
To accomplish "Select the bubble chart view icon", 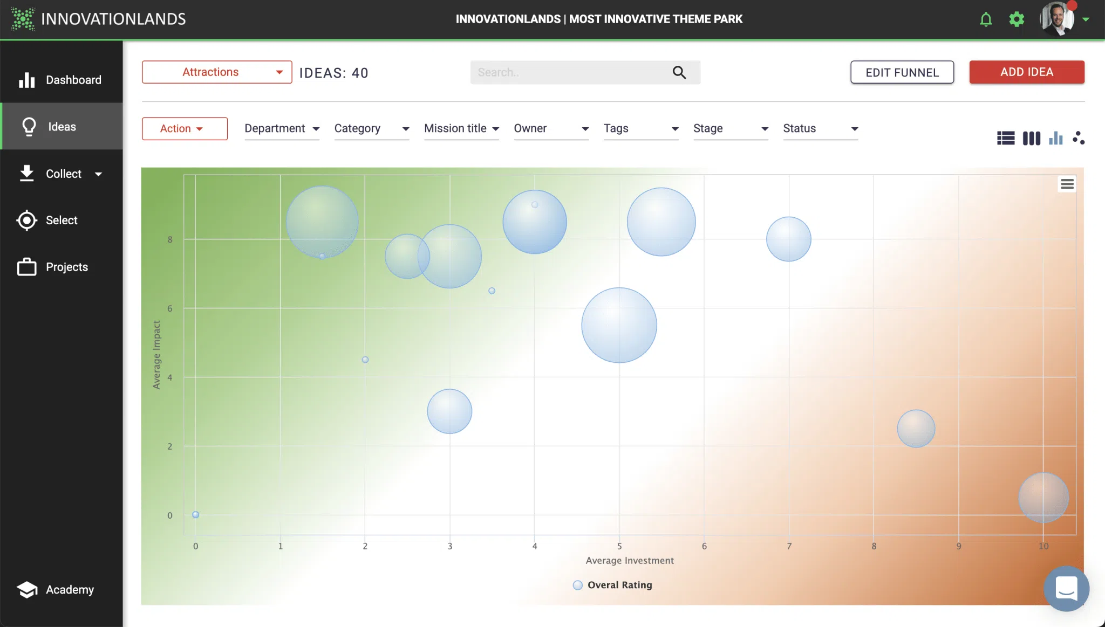I will pyautogui.click(x=1079, y=138).
